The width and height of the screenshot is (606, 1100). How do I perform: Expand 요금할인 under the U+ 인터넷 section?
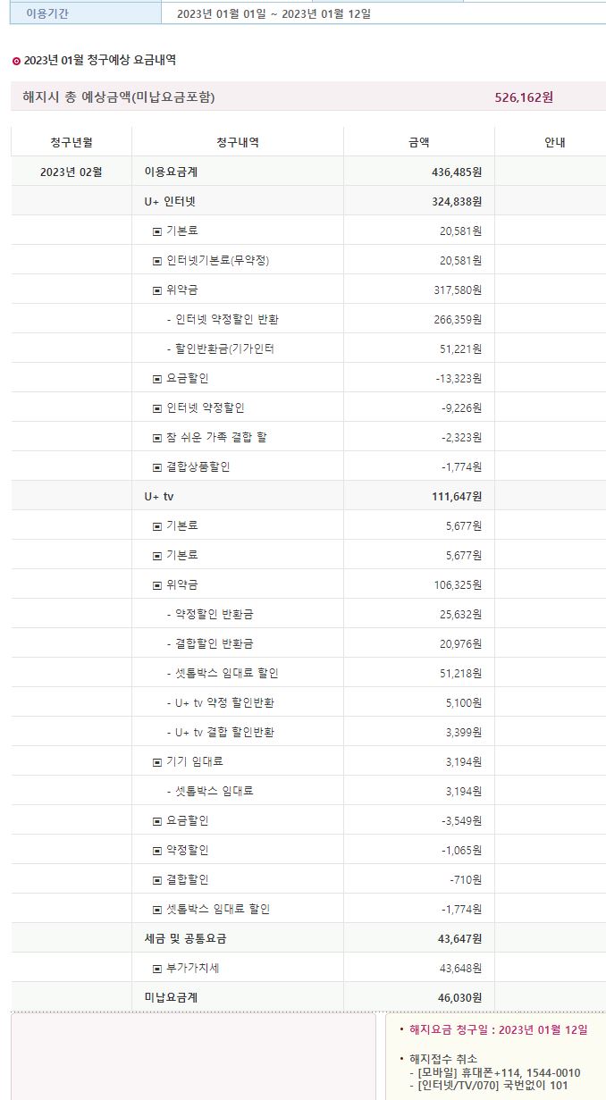point(157,379)
